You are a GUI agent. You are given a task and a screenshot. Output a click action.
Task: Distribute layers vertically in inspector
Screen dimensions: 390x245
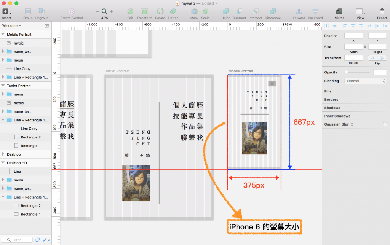click(x=335, y=26)
